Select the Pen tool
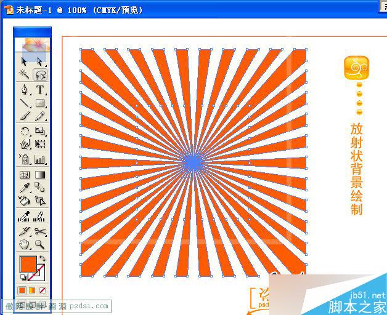This screenshot has height=315, width=387. (x=24, y=90)
